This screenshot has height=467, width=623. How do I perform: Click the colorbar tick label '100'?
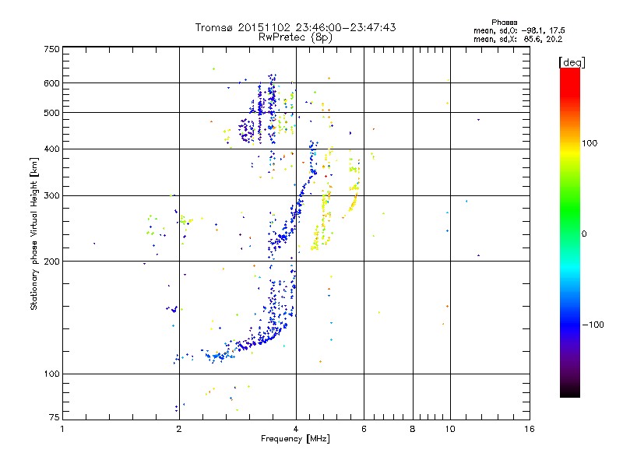pos(590,143)
